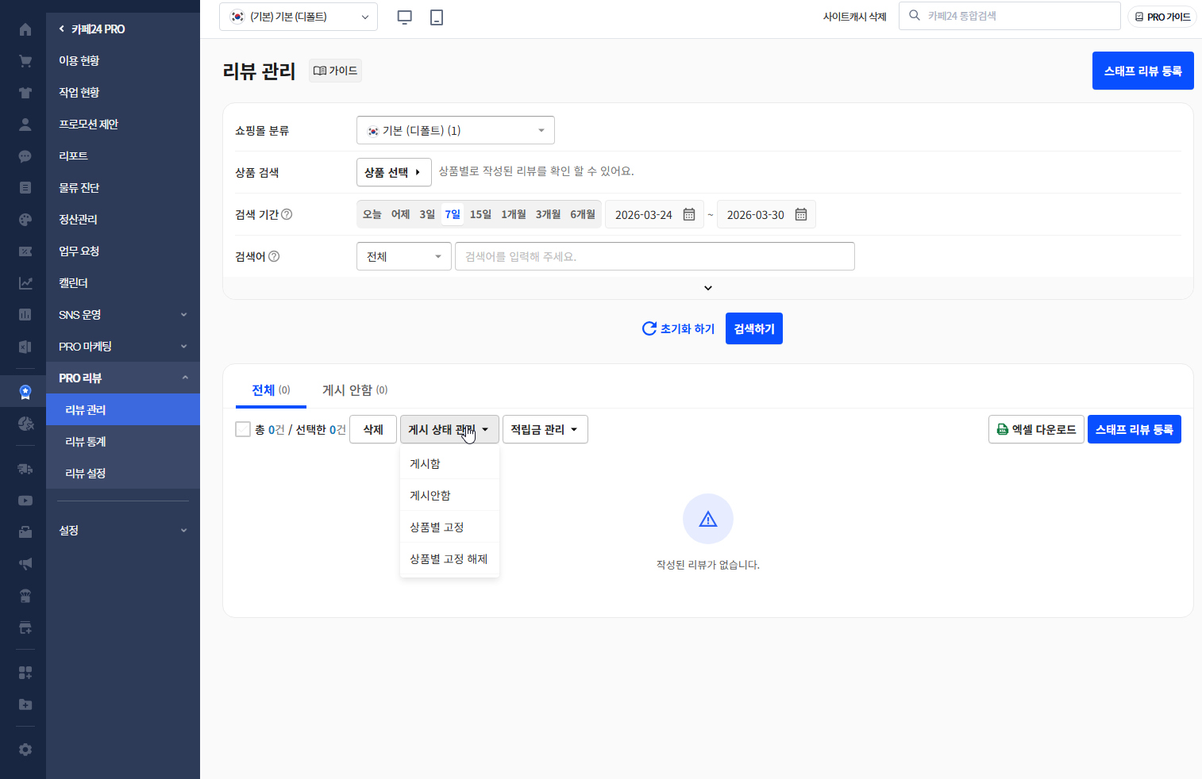The image size is (1202, 779).
Task: Click the 검색하기 button
Action: coord(753,328)
